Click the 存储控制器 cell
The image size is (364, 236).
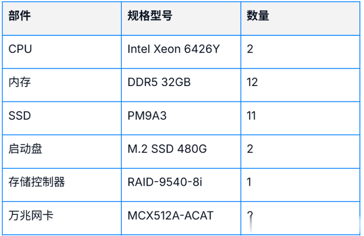(x=37, y=182)
